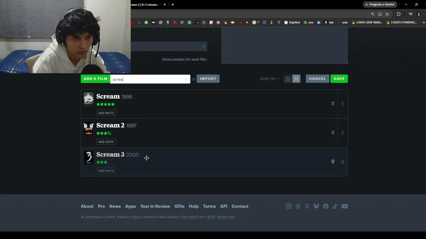Follow the TMDB link in footer
The height and width of the screenshot is (239, 426).
point(210,217)
